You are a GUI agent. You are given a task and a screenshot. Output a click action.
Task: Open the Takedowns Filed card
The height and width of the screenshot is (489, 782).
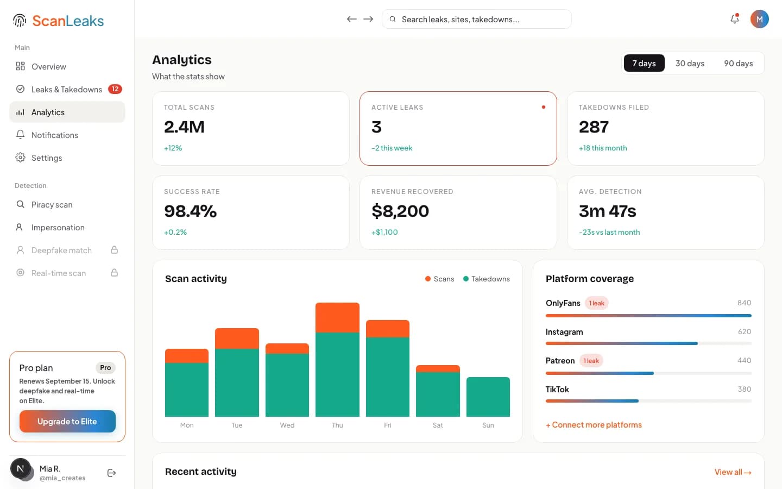666,128
